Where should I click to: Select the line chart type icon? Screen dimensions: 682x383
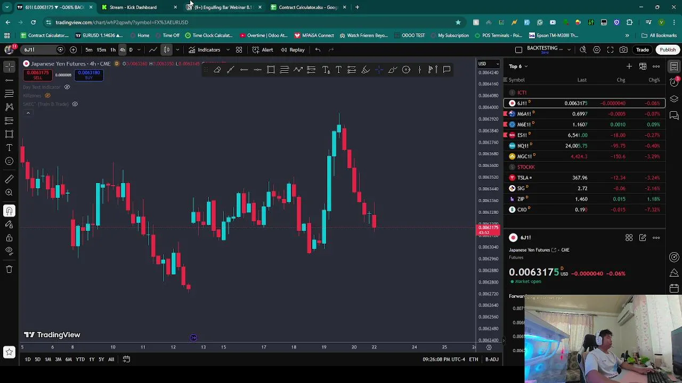click(x=153, y=49)
